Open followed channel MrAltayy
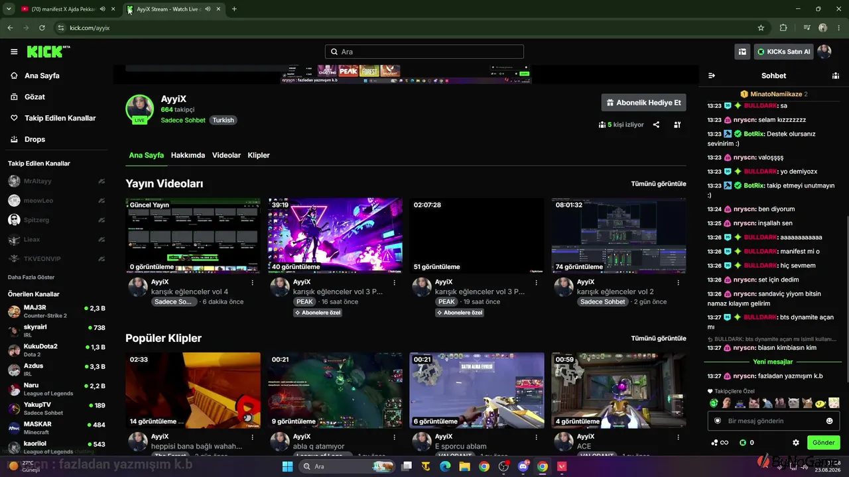849x477 pixels. click(56, 181)
